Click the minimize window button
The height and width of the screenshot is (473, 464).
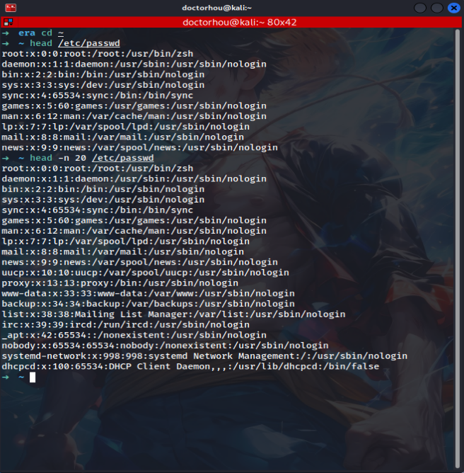(420, 8)
